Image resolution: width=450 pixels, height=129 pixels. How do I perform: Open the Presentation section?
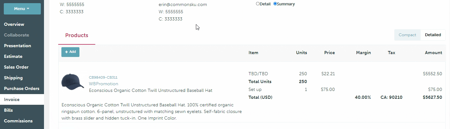[x=17, y=46]
